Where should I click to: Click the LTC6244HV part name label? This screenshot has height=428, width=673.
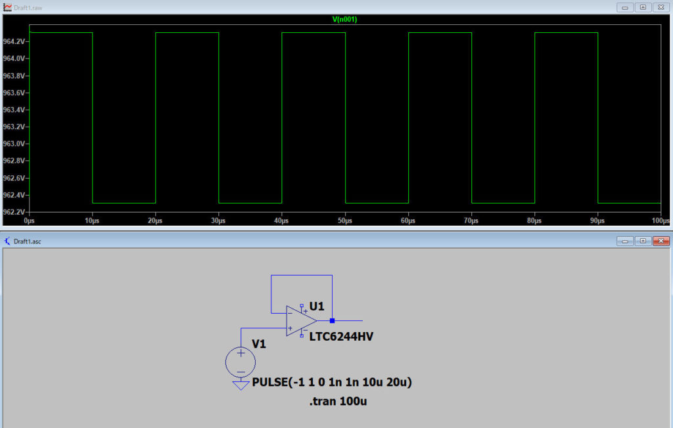[x=341, y=336]
